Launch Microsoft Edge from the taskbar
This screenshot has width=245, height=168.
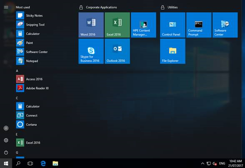pos(43,163)
